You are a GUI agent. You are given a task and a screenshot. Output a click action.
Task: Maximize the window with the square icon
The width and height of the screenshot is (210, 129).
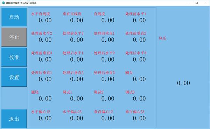point(197,3)
